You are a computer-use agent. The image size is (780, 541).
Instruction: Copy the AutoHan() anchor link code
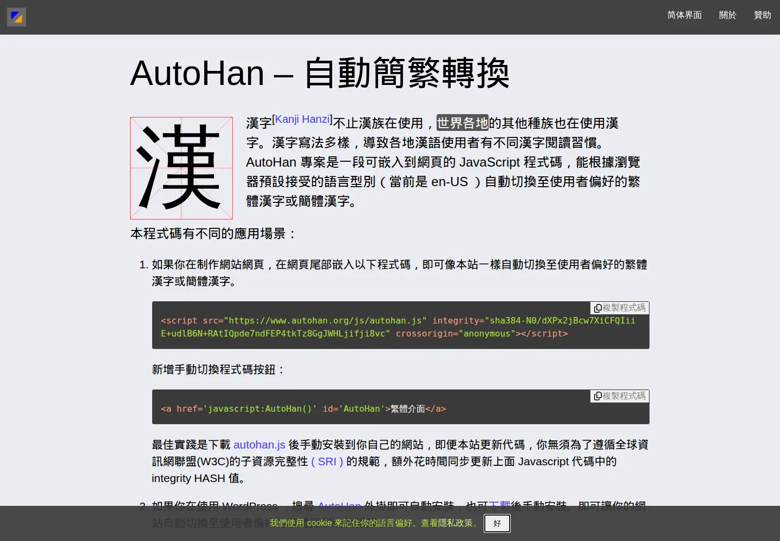(620, 396)
